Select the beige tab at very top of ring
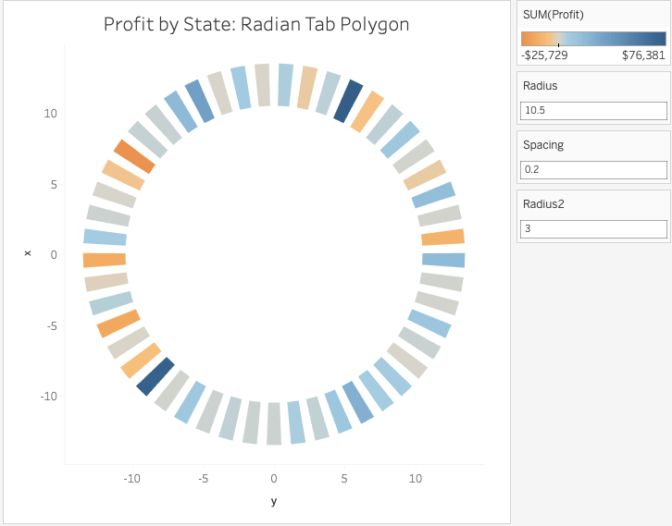 (x=262, y=85)
